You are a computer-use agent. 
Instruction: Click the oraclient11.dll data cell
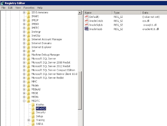click(x=151, y=29)
